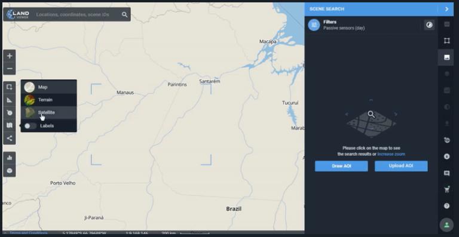Click the Upload AOI button
Viewport: 459px width, 237px height.
click(x=401, y=166)
